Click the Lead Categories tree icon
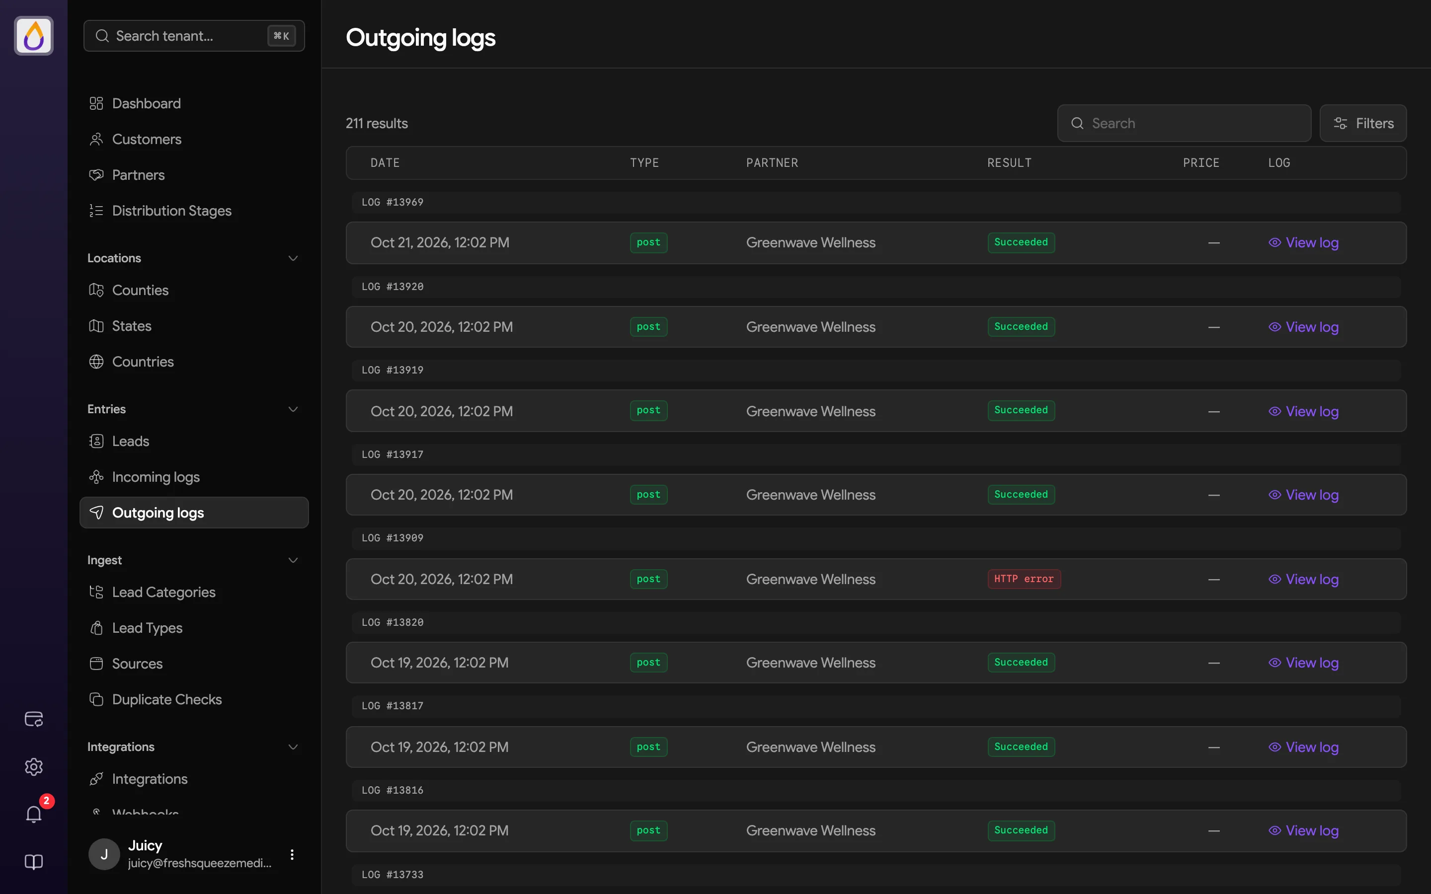Screen dimensions: 1431x894 coord(96,592)
